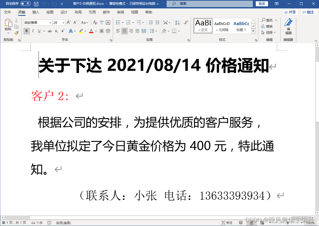Open Paragraph dialog launcher
The image size is (319, 226).
click(189, 40)
